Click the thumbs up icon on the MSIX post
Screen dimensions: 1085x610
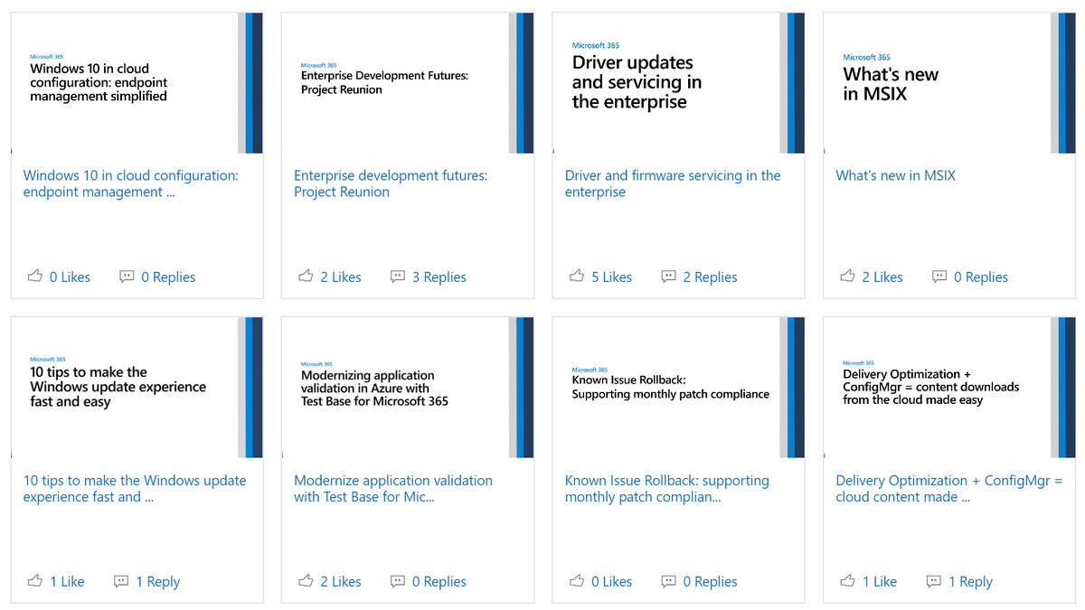pos(847,277)
